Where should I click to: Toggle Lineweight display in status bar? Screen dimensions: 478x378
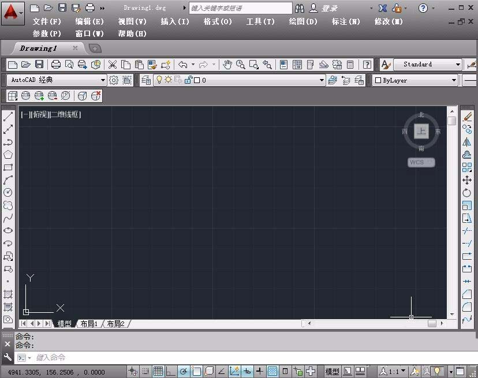click(x=260, y=371)
